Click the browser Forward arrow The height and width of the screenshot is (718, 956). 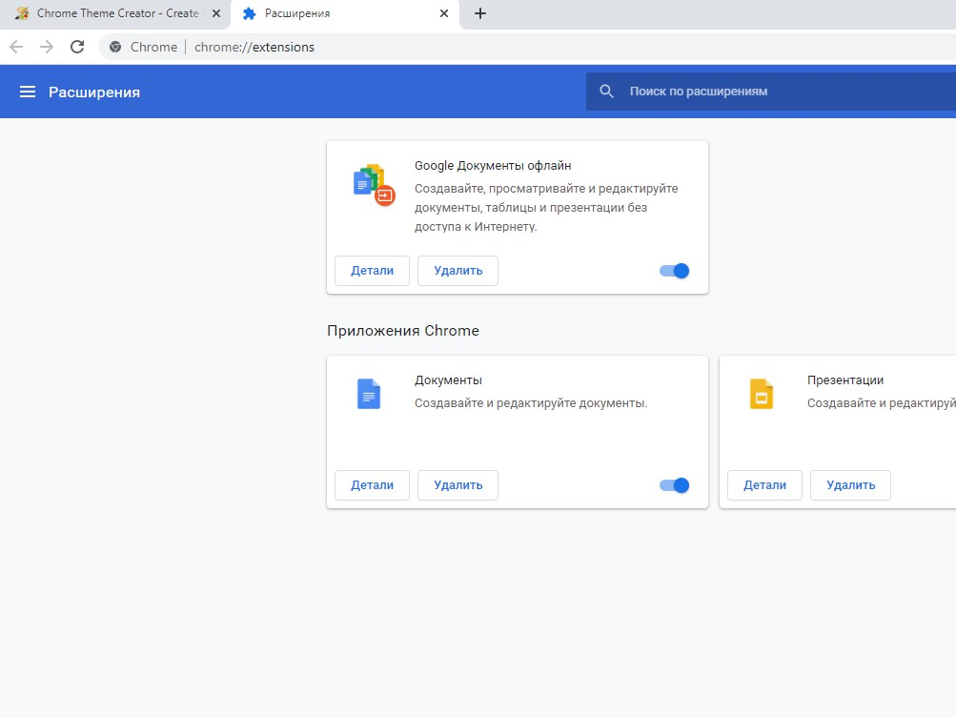click(x=47, y=47)
